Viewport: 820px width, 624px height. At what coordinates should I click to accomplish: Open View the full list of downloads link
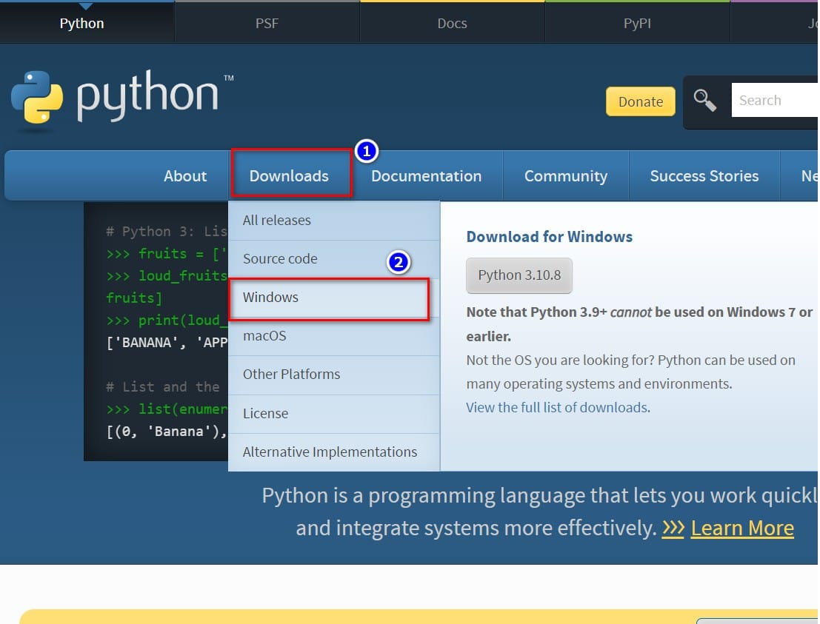tap(558, 408)
